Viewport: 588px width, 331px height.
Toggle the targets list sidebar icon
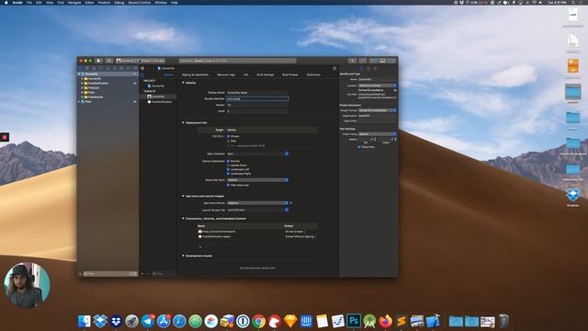142,74
